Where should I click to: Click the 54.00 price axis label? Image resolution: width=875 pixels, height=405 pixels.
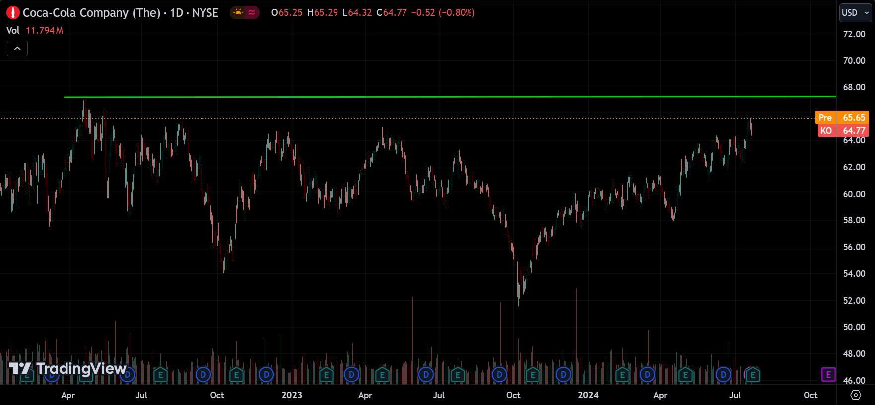[x=854, y=274]
